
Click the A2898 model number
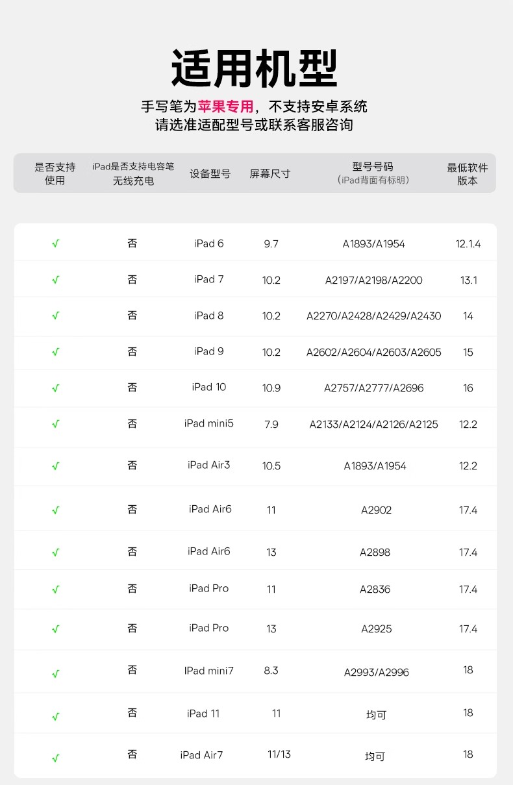coord(375,553)
